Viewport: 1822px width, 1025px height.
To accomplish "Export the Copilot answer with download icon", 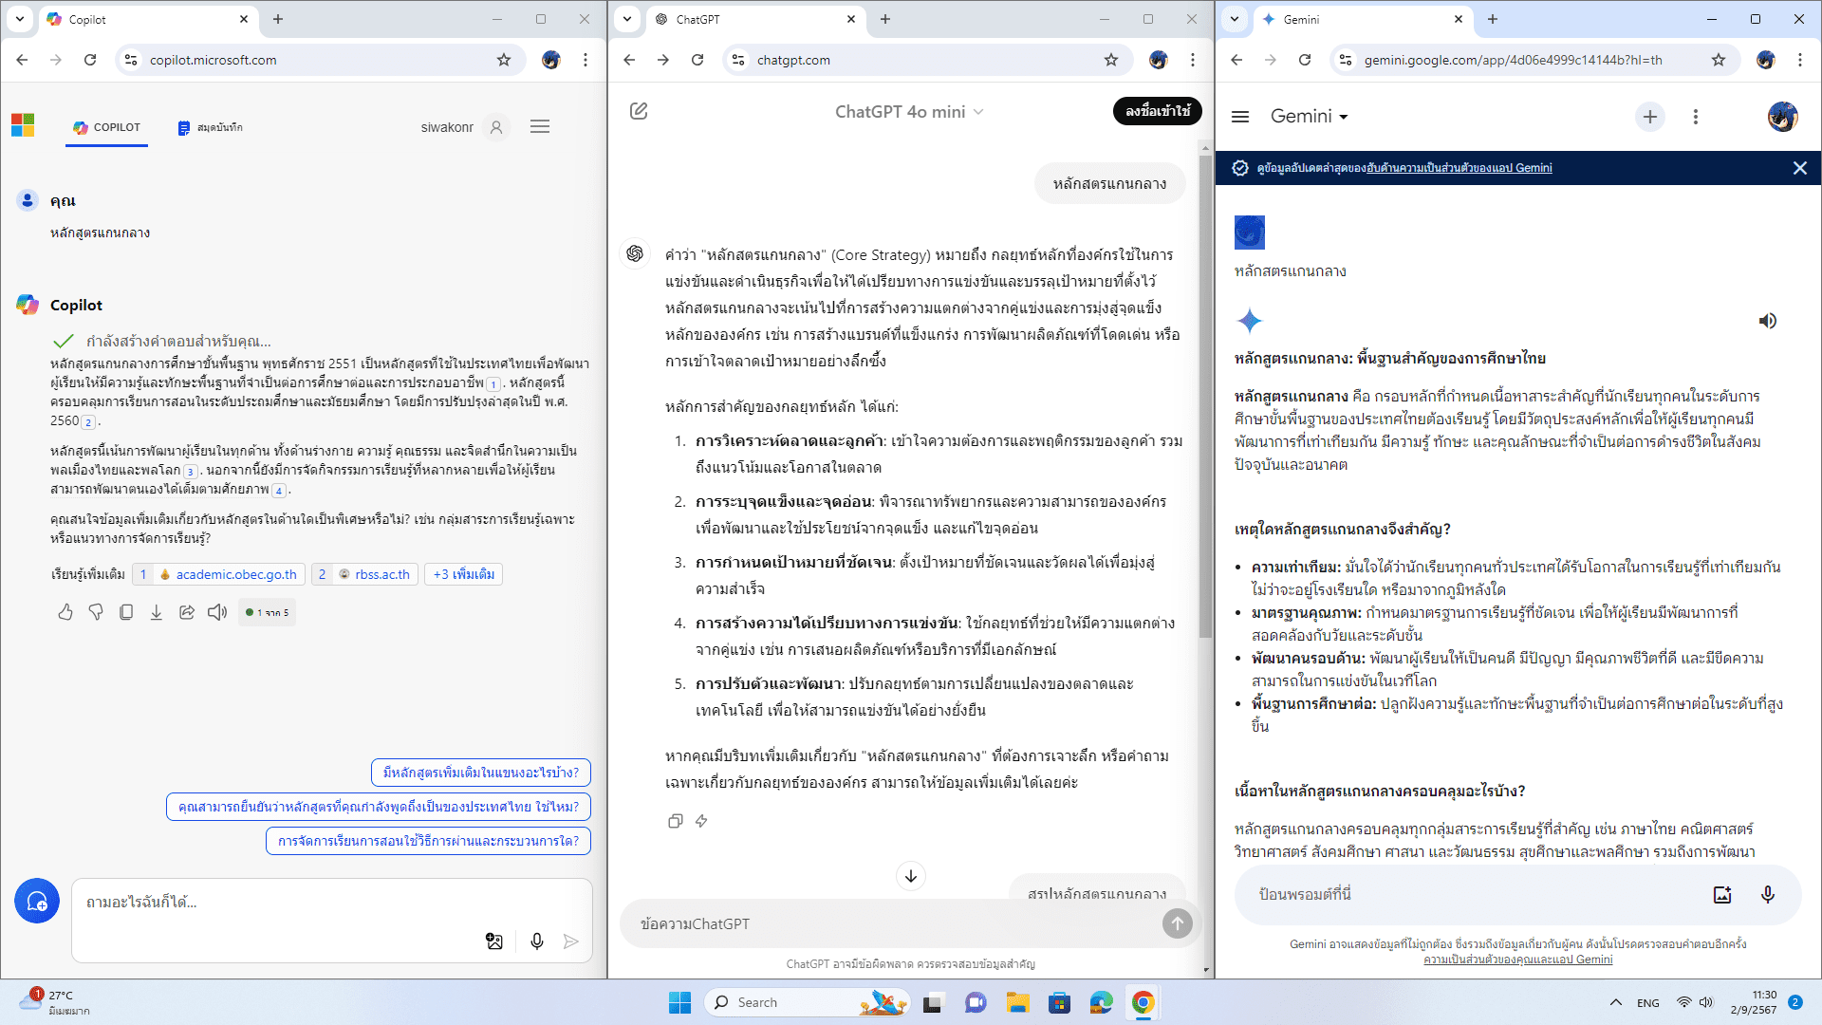I will [x=157, y=612].
